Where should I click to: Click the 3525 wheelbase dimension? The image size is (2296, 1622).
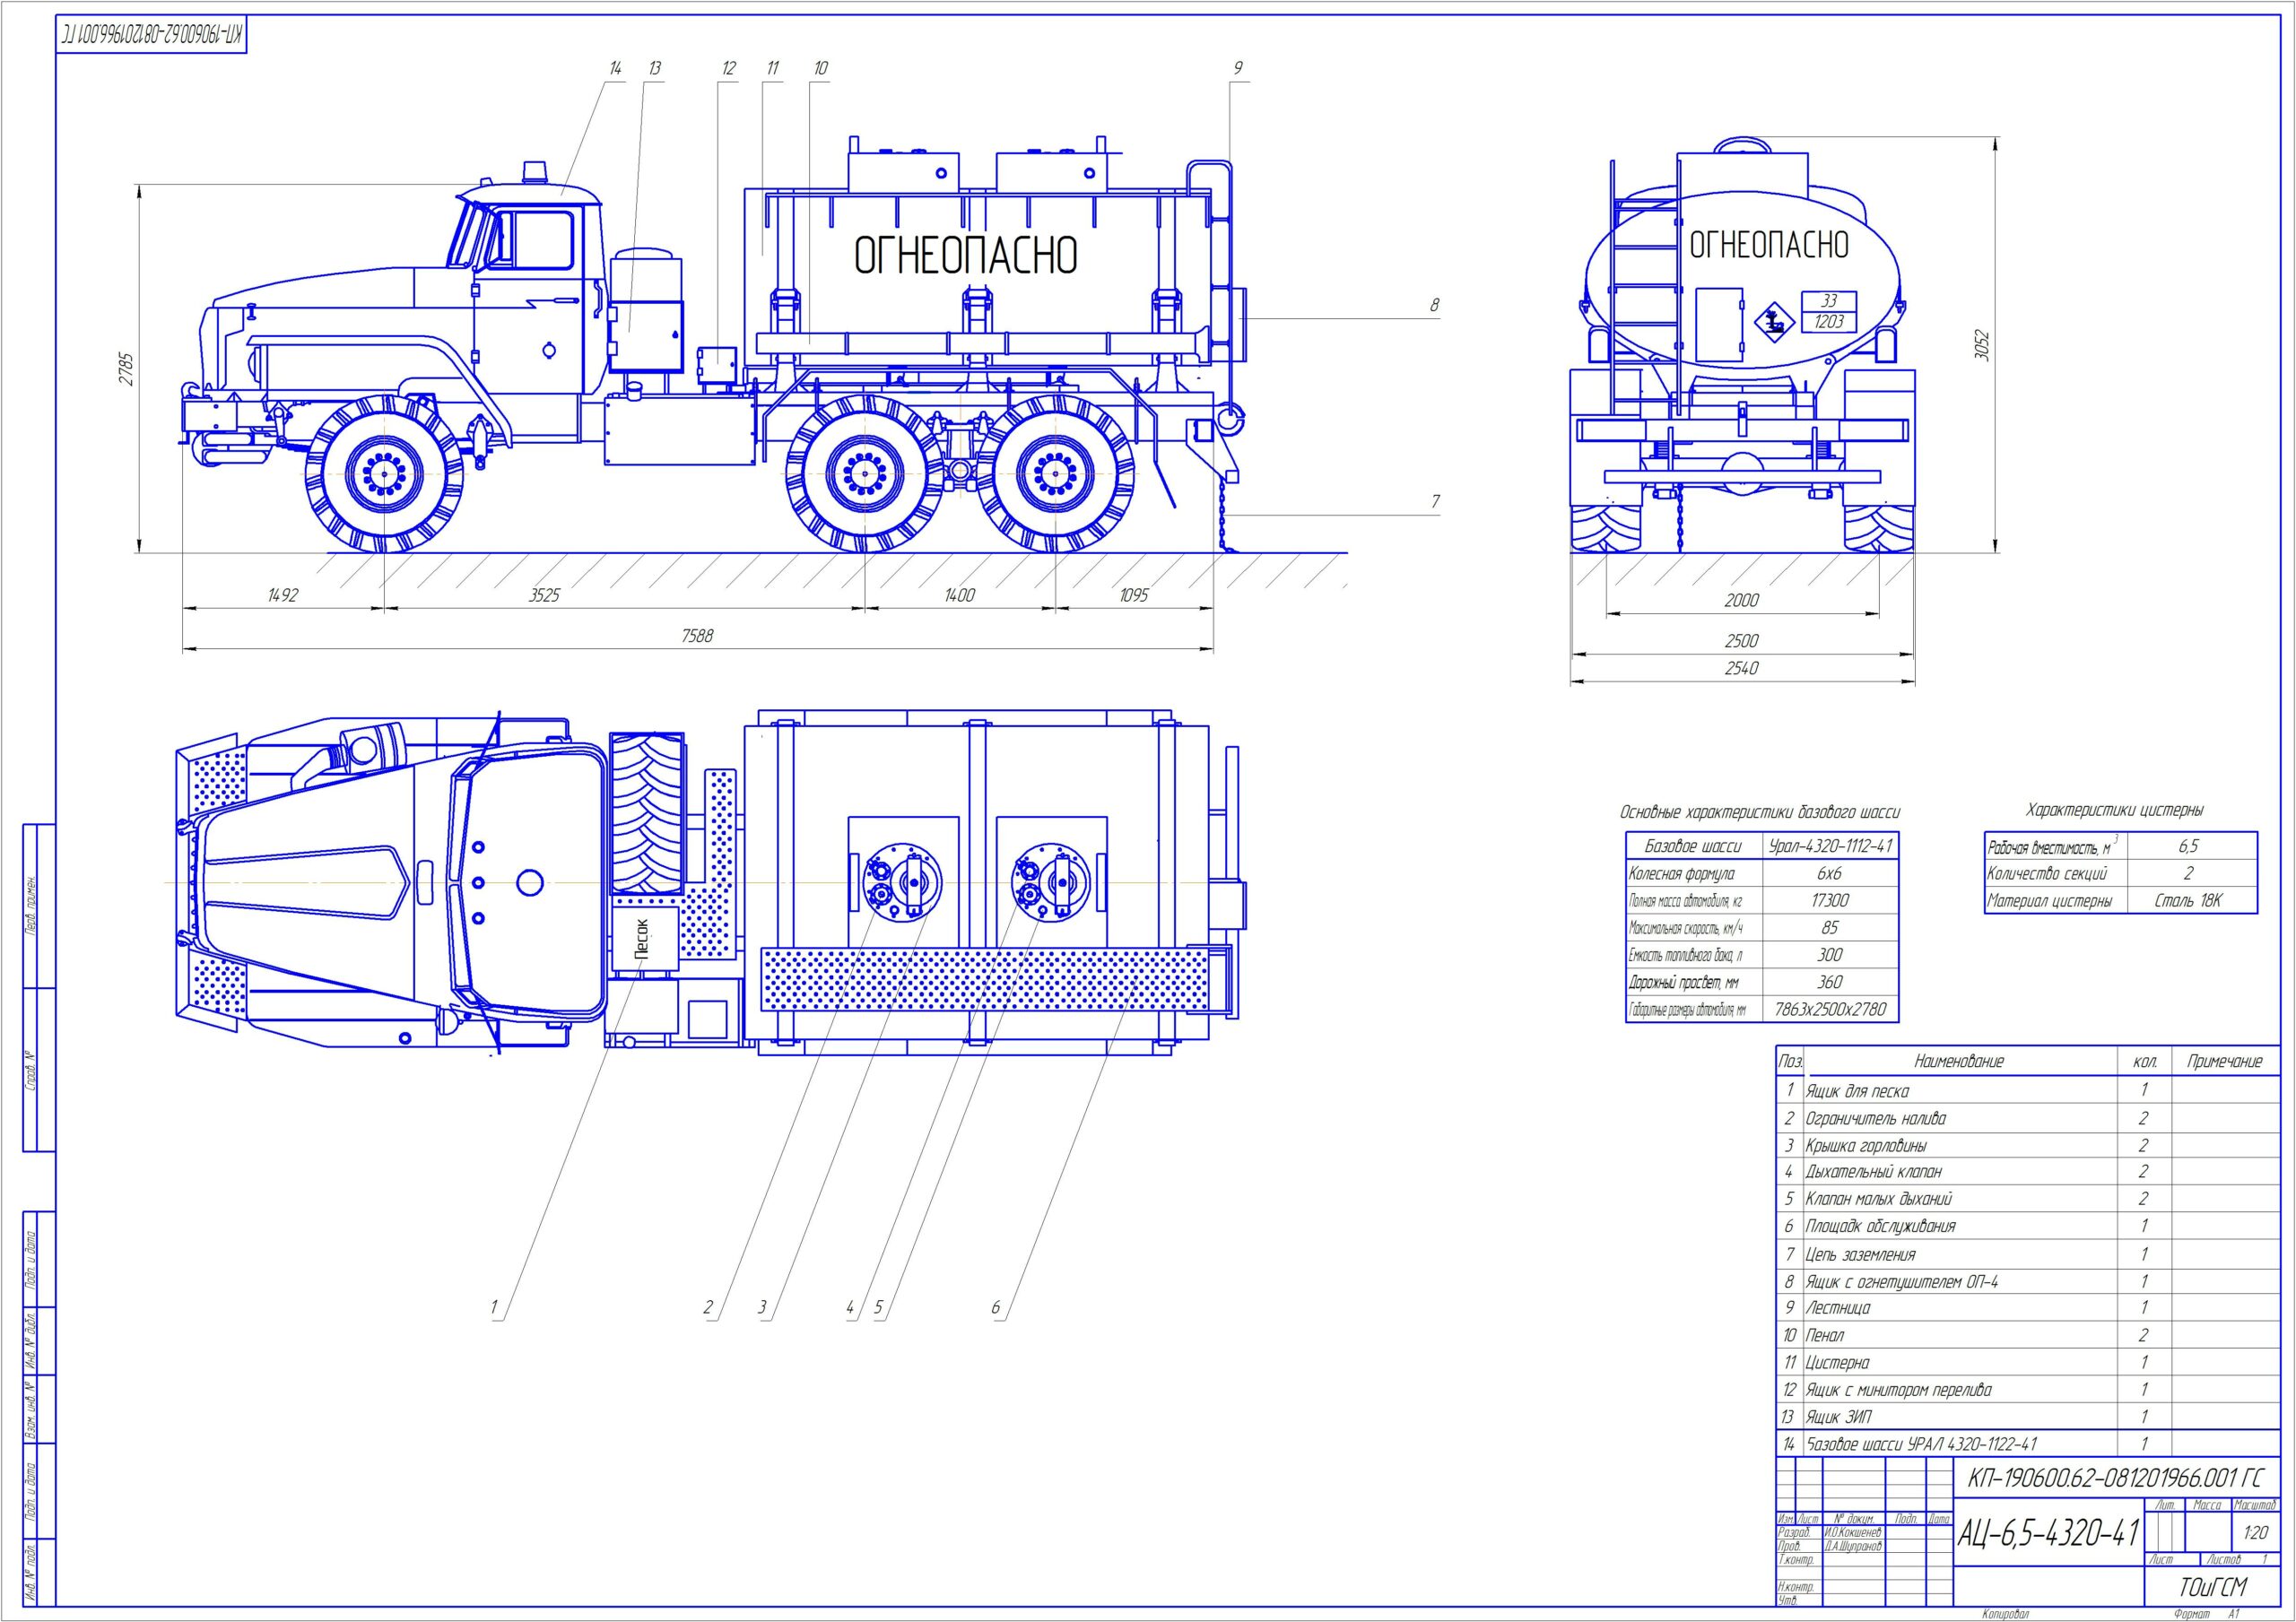coord(544,595)
